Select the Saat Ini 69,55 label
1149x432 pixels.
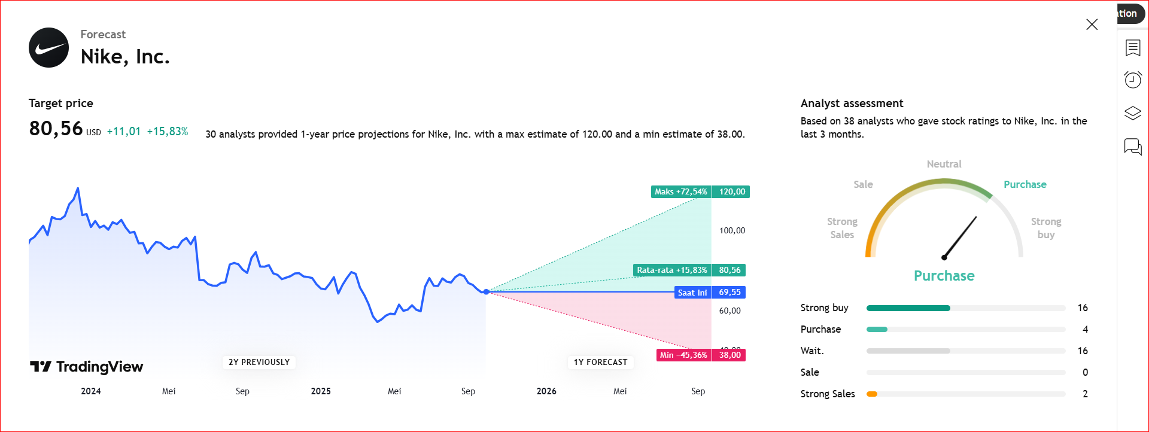pos(710,293)
